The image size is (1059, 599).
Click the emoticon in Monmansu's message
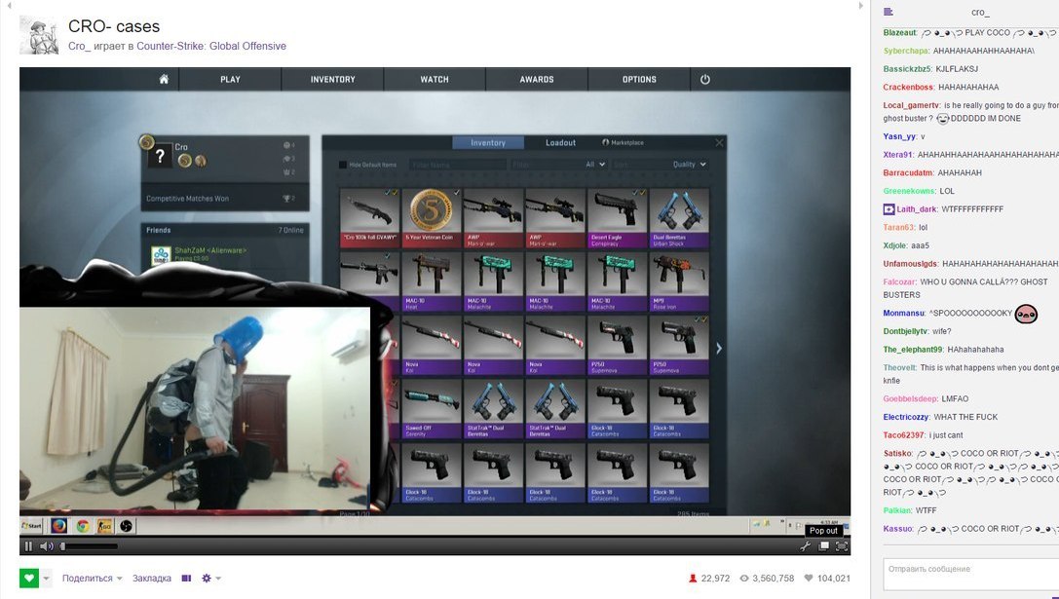click(x=1026, y=313)
